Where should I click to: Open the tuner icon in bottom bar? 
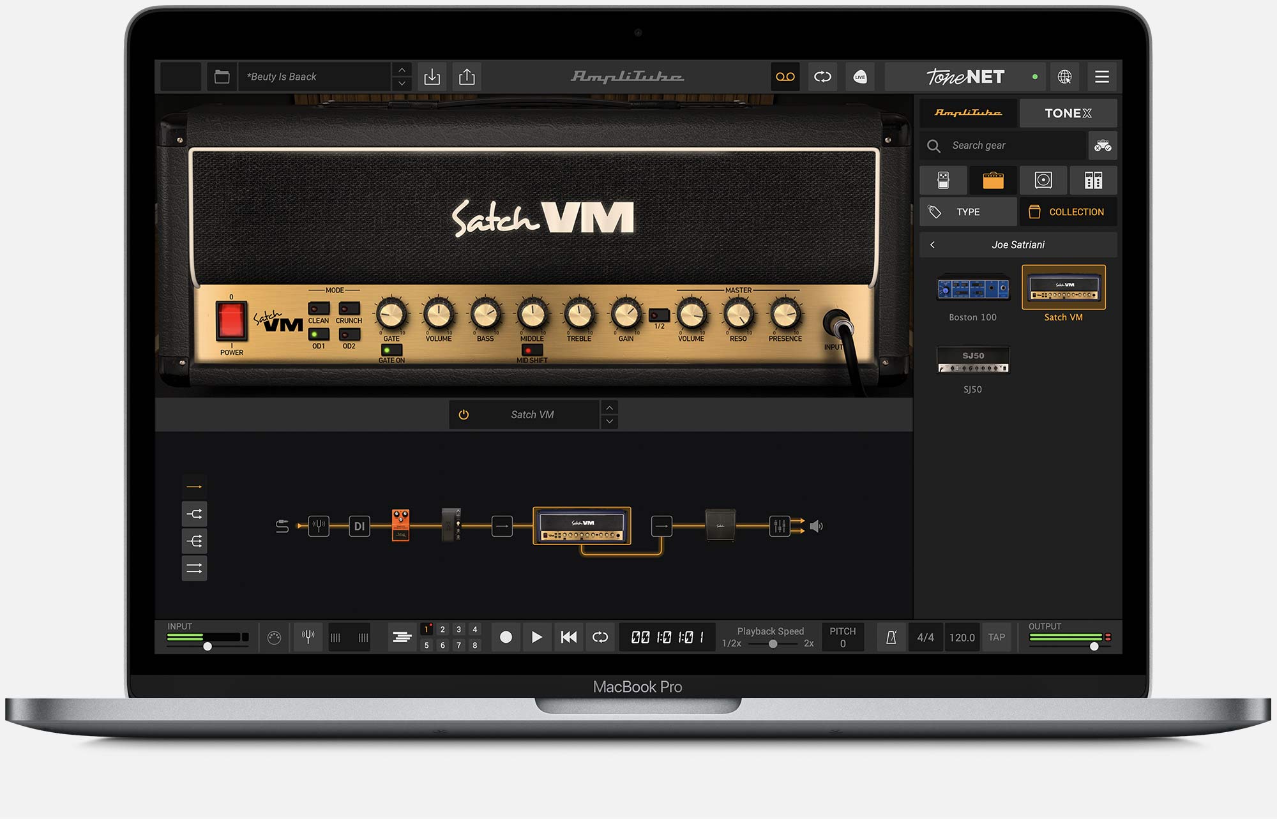pos(308,636)
